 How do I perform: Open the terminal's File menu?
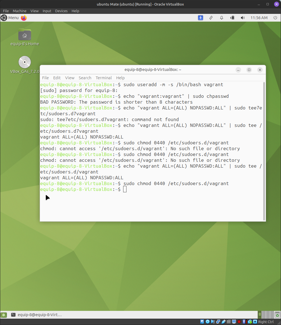click(45, 78)
